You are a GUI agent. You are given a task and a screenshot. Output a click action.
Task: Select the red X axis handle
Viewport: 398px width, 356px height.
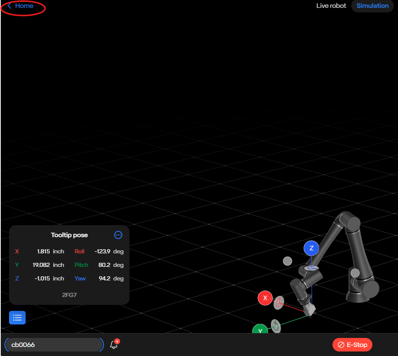tap(265, 298)
